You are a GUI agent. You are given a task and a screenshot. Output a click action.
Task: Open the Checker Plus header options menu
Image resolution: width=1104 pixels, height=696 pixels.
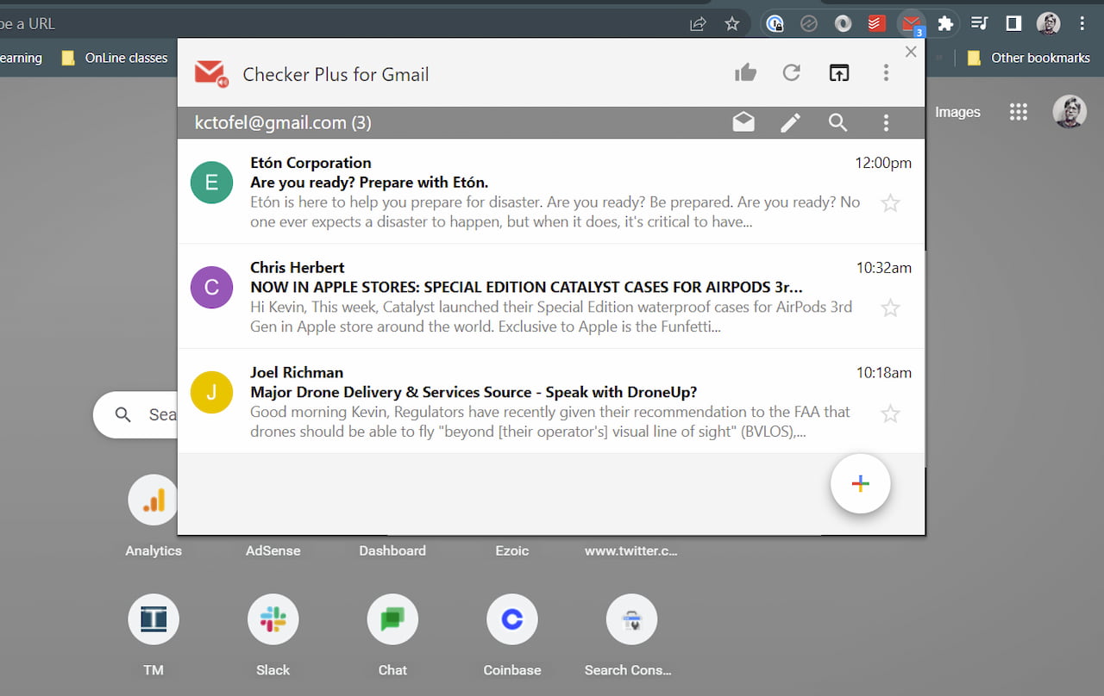click(x=886, y=73)
